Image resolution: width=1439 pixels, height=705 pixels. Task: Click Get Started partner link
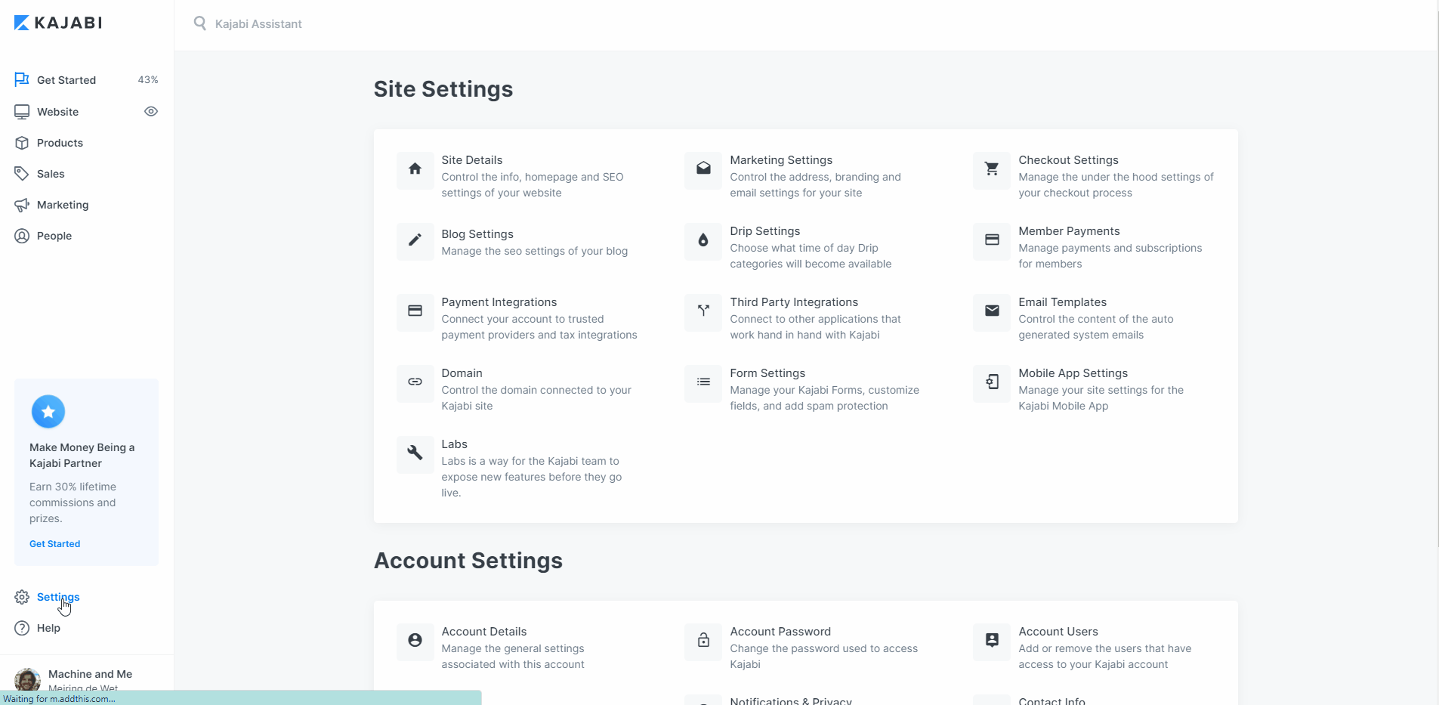54,544
